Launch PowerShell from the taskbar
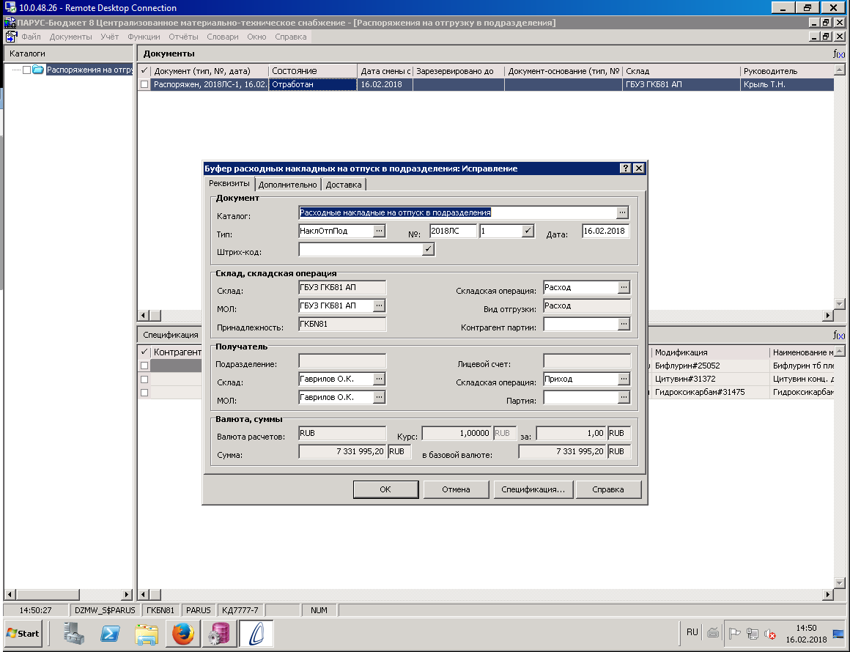Screen dimensions: 850x652 (x=110, y=633)
